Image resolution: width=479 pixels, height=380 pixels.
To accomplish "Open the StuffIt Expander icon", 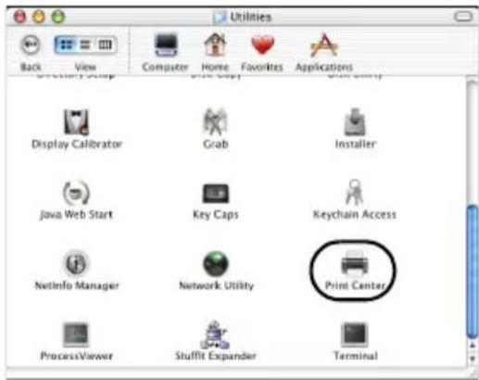I will point(215,335).
